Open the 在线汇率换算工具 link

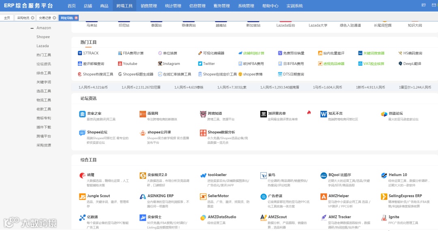177,74
